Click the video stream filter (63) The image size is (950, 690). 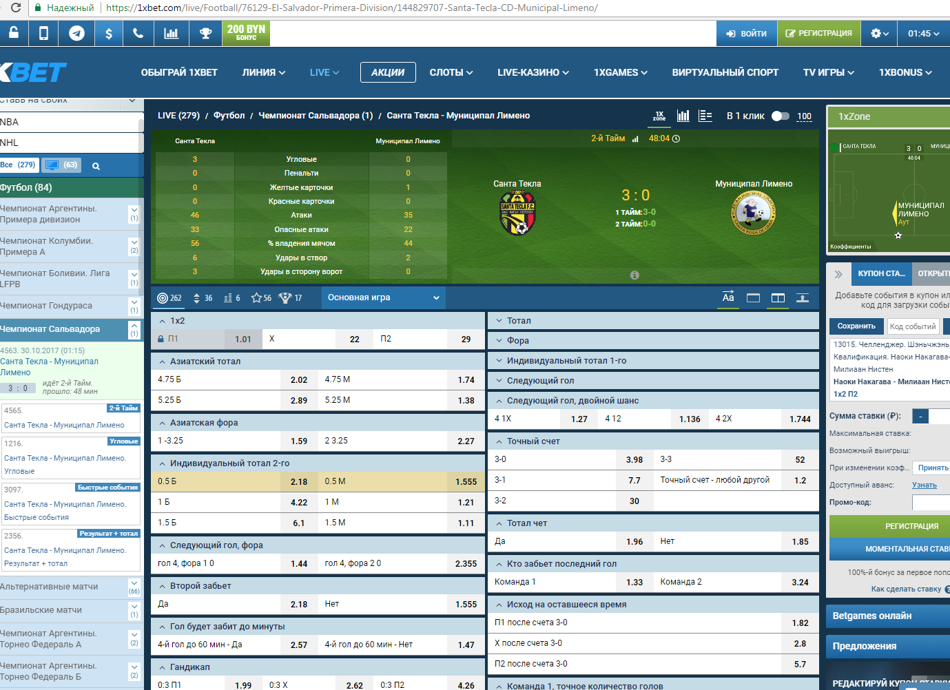61,165
